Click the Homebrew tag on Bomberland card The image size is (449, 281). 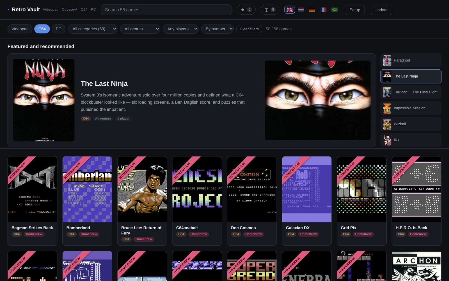click(x=89, y=234)
